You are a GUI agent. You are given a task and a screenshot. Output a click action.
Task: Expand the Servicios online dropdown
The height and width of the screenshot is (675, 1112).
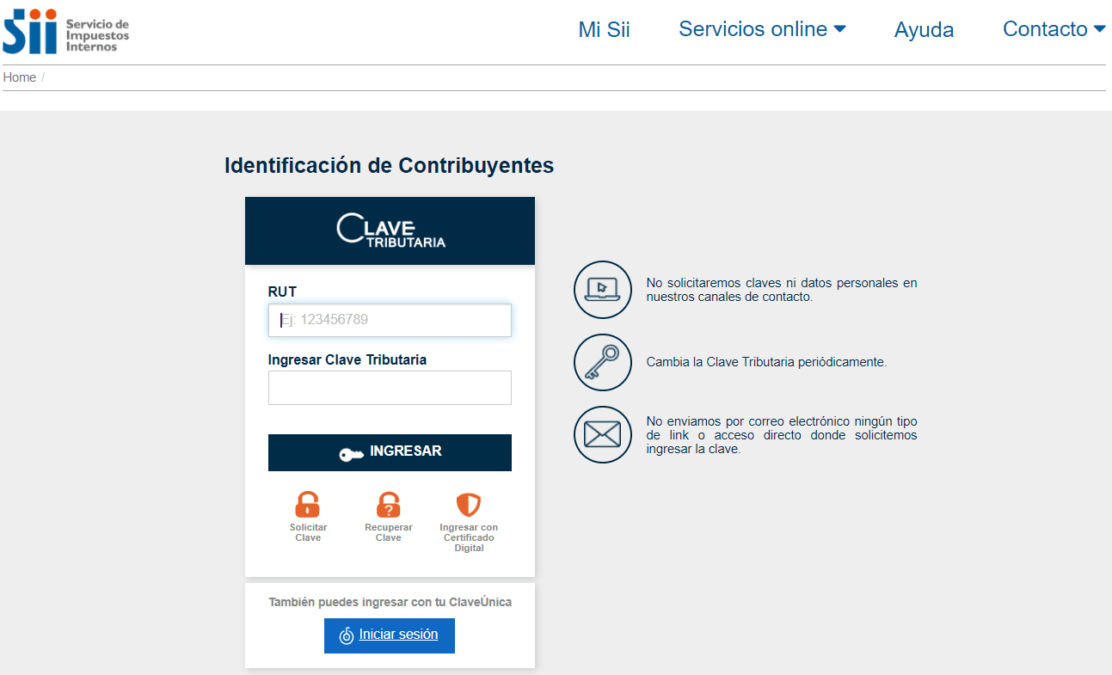point(762,29)
